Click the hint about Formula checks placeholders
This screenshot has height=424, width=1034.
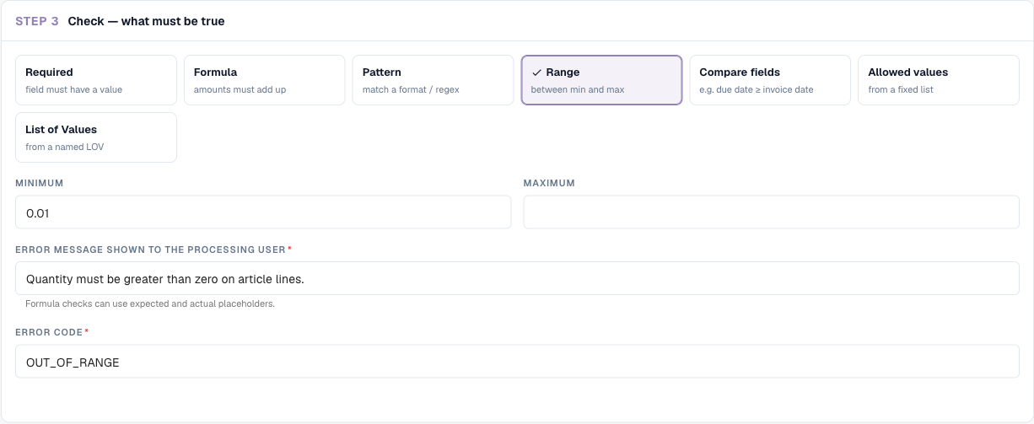click(x=150, y=304)
